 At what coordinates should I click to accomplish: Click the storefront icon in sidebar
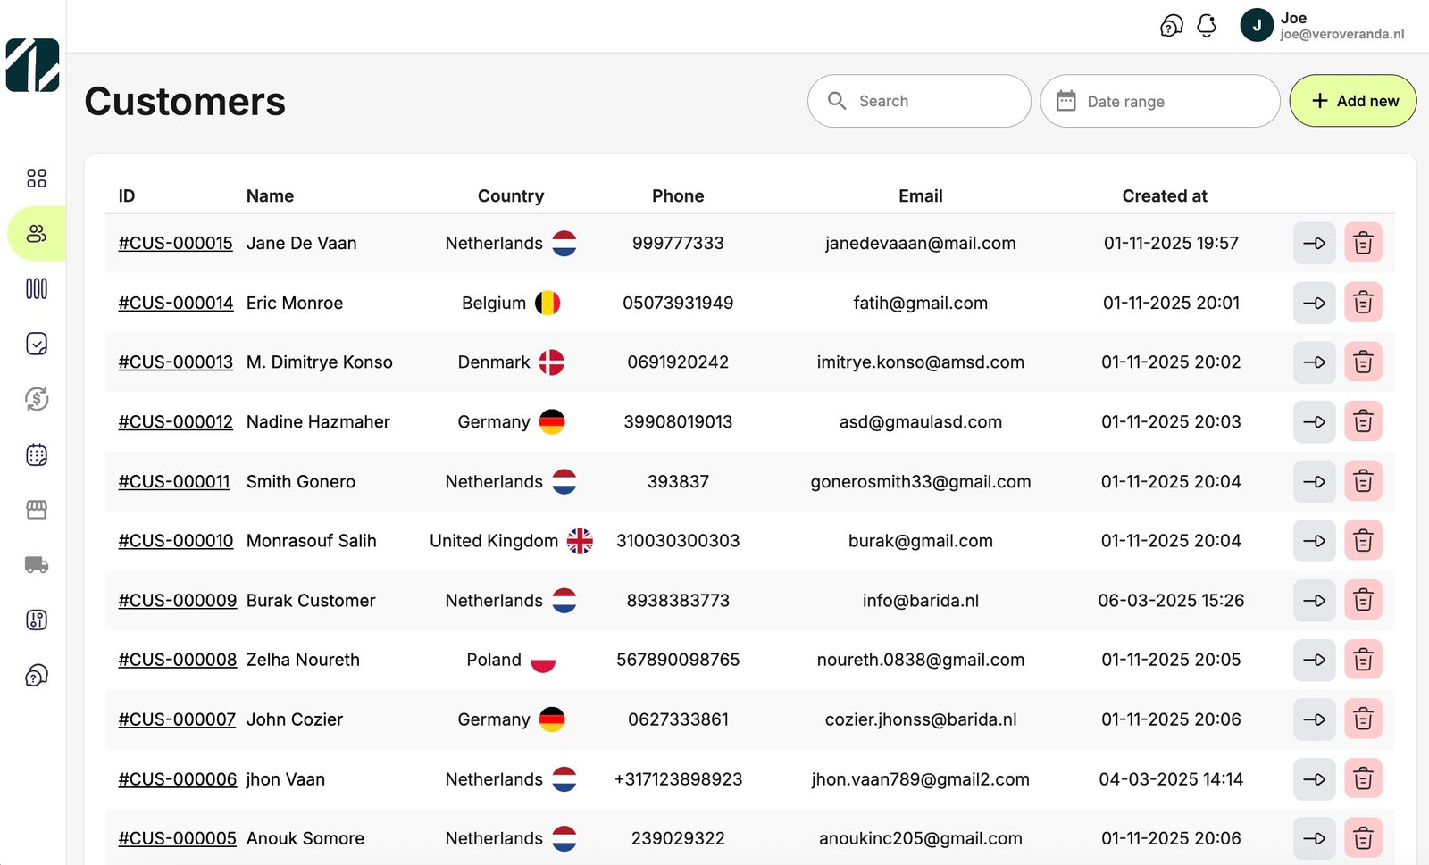click(x=37, y=510)
